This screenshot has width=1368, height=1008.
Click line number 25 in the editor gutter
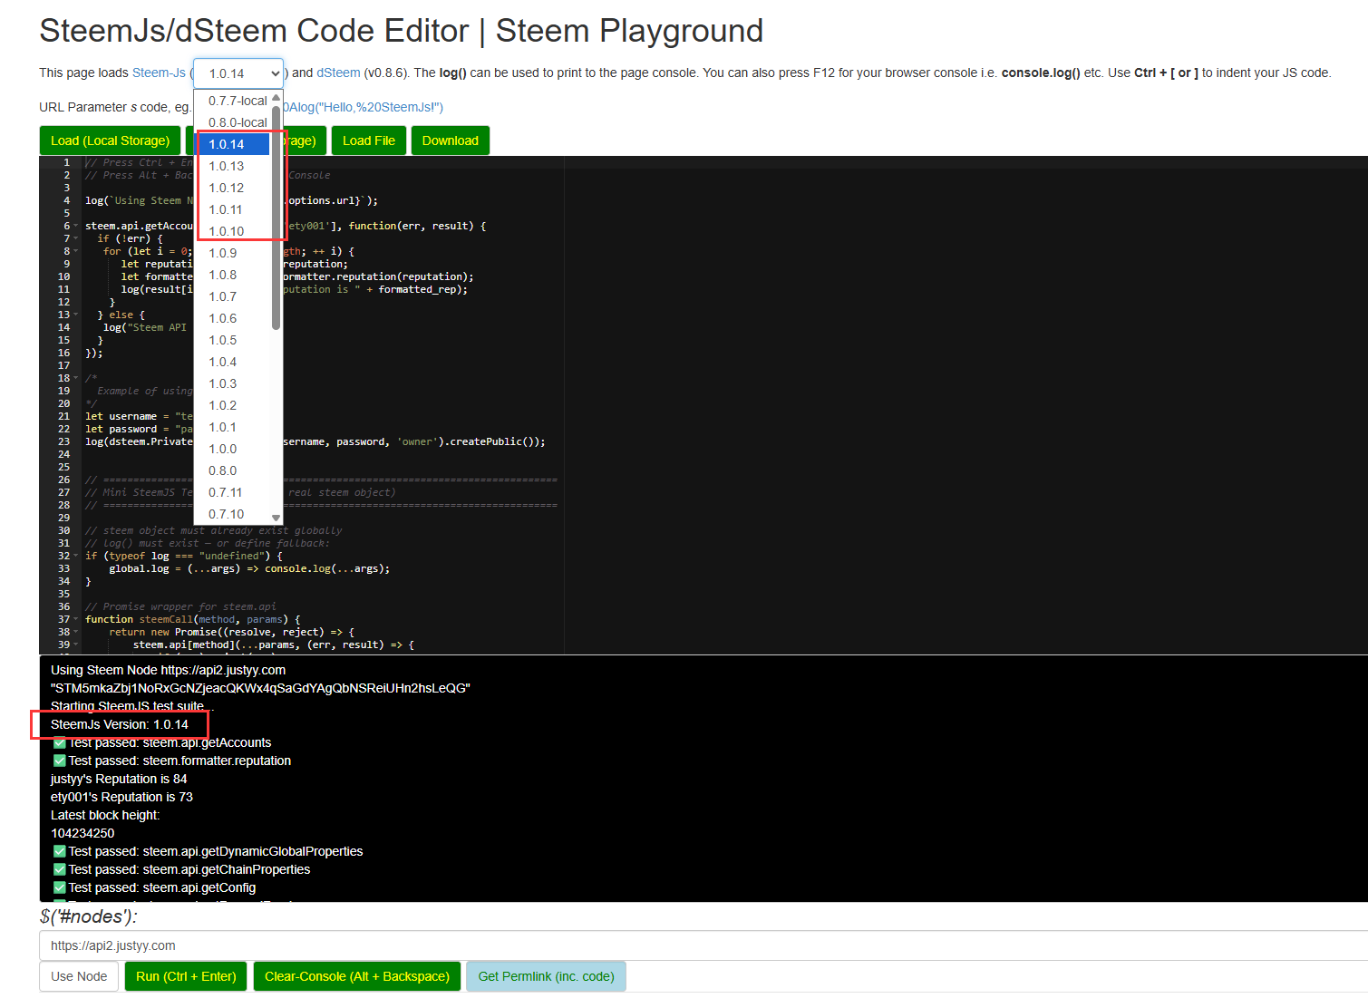[63, 467]
